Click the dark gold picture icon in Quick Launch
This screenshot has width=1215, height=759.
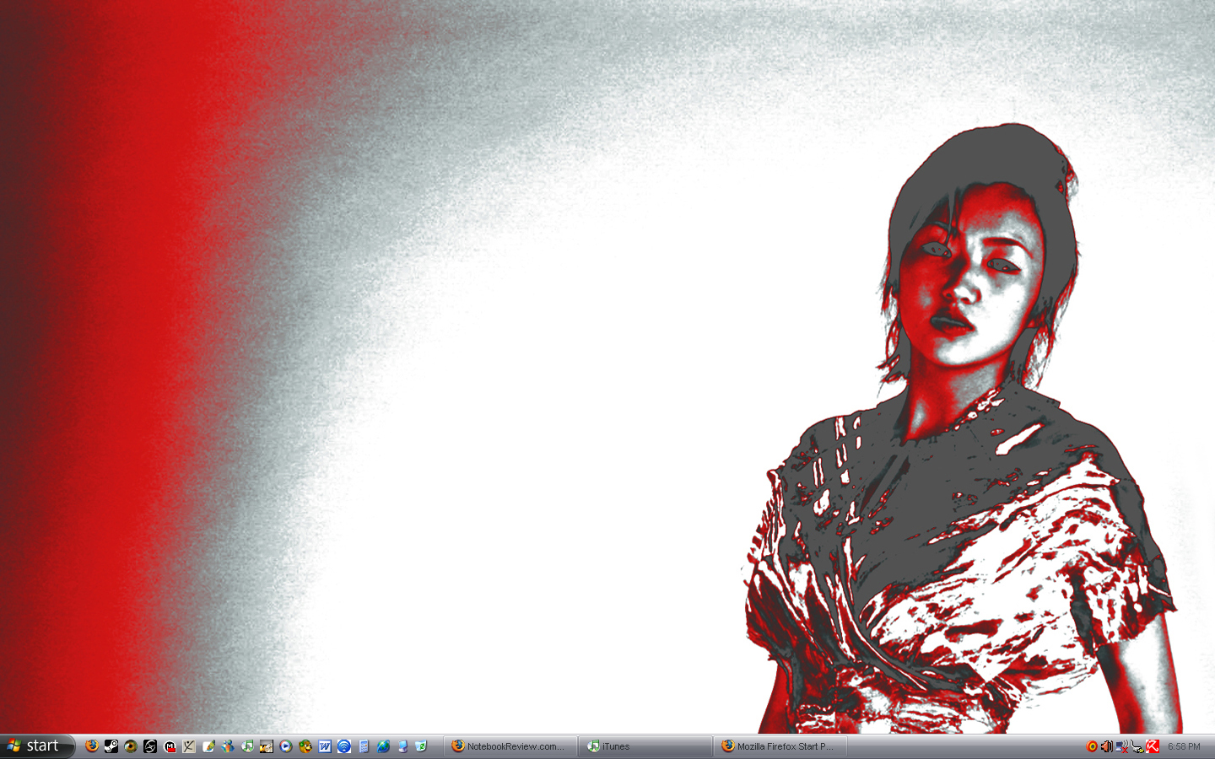[x=267, y=746]
